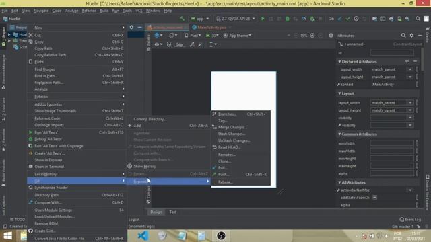The image size is (431, 242).
Task: Choose Open in Terminal from context menu
Action: tap(77, 167)
